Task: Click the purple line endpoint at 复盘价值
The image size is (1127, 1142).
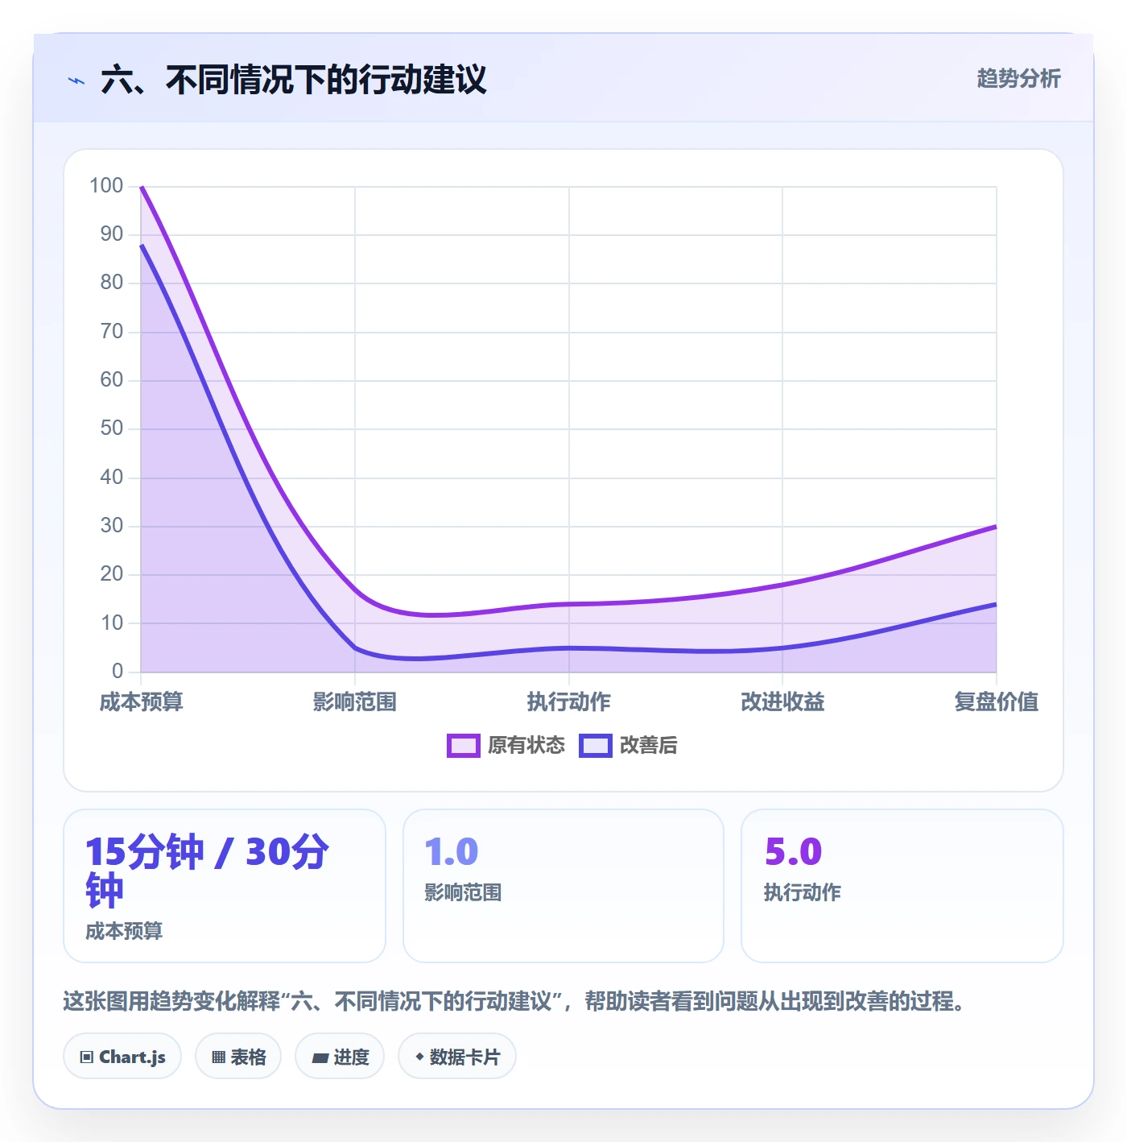Action: [996, 526]
